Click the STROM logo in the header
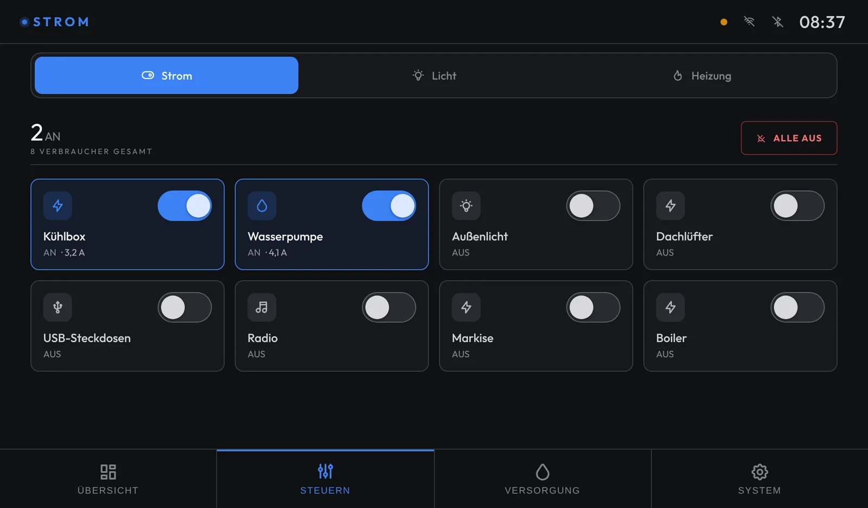Screen dimensions: 868x508 pos(54,22)
